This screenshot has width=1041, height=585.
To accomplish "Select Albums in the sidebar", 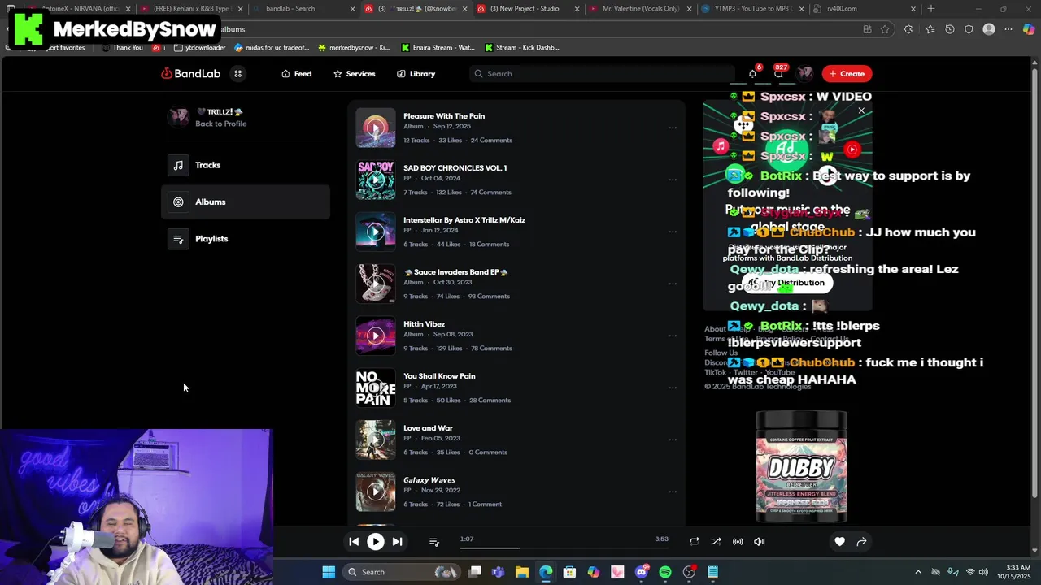I will 246,201.
